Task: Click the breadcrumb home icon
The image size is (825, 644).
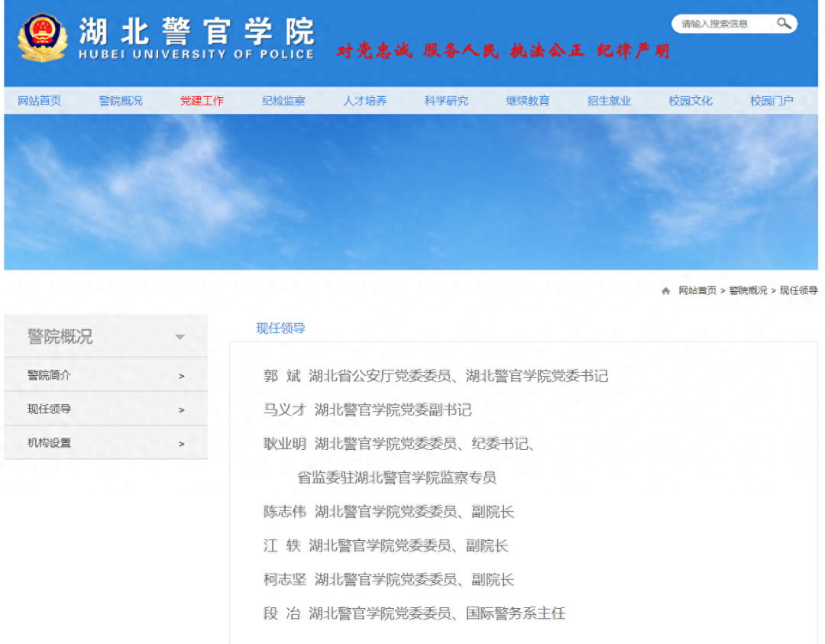Action: (x=665, y=291)
